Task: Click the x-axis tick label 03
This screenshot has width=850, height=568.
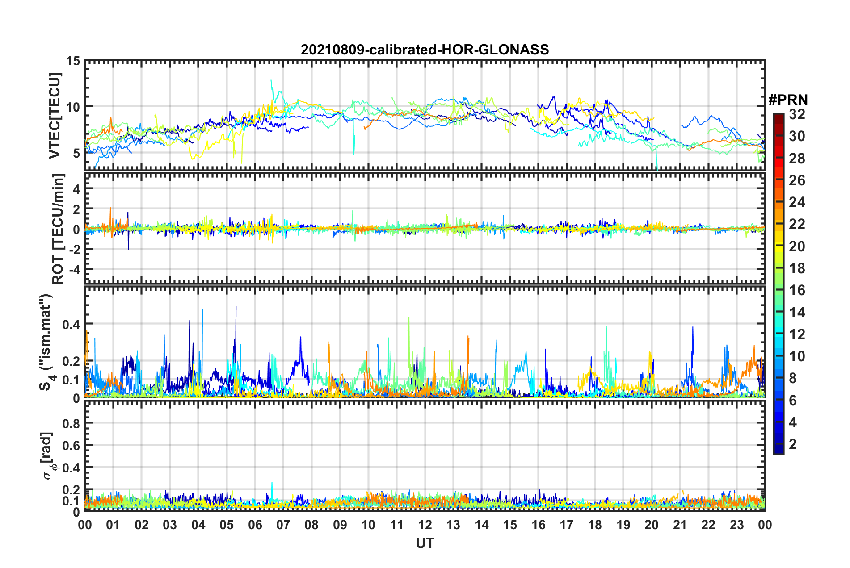Action: tap(170, 525)
